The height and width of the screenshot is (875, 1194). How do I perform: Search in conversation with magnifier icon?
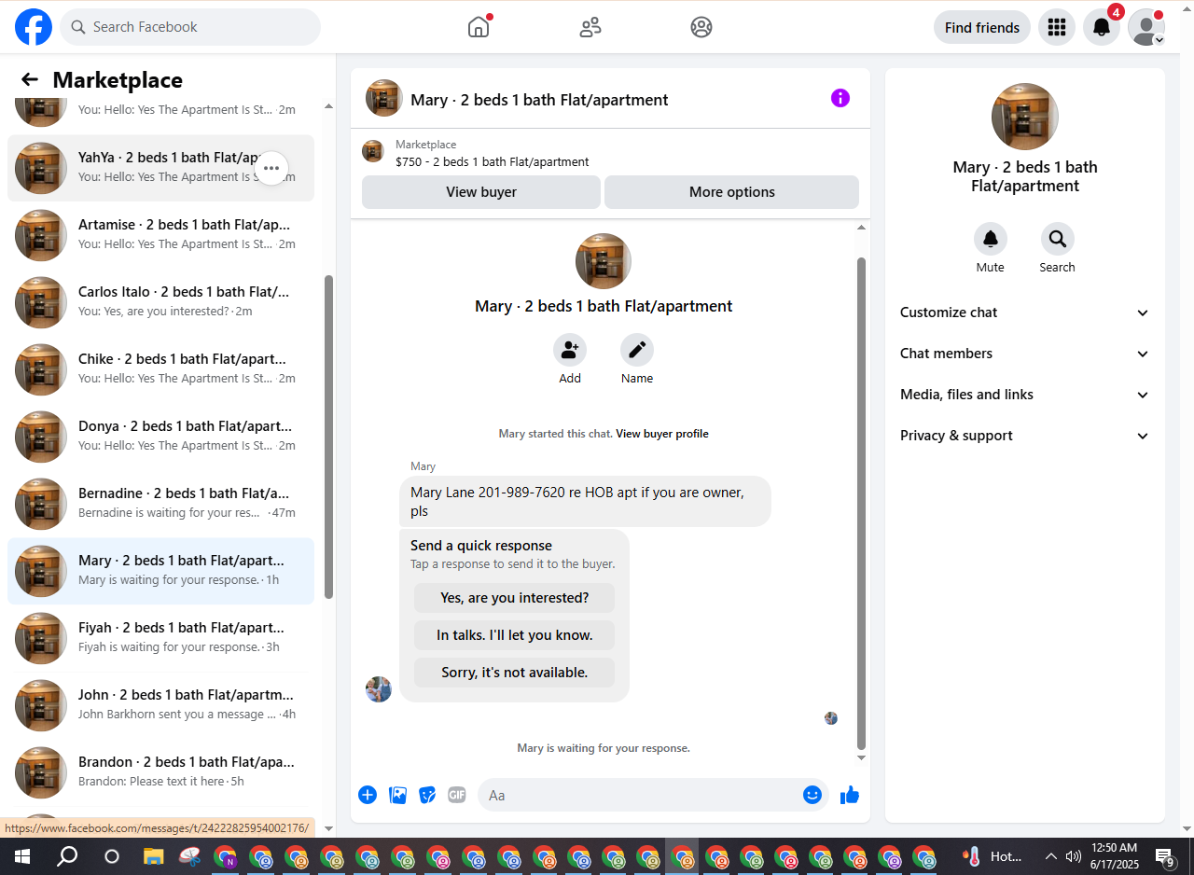point(1058,239)
